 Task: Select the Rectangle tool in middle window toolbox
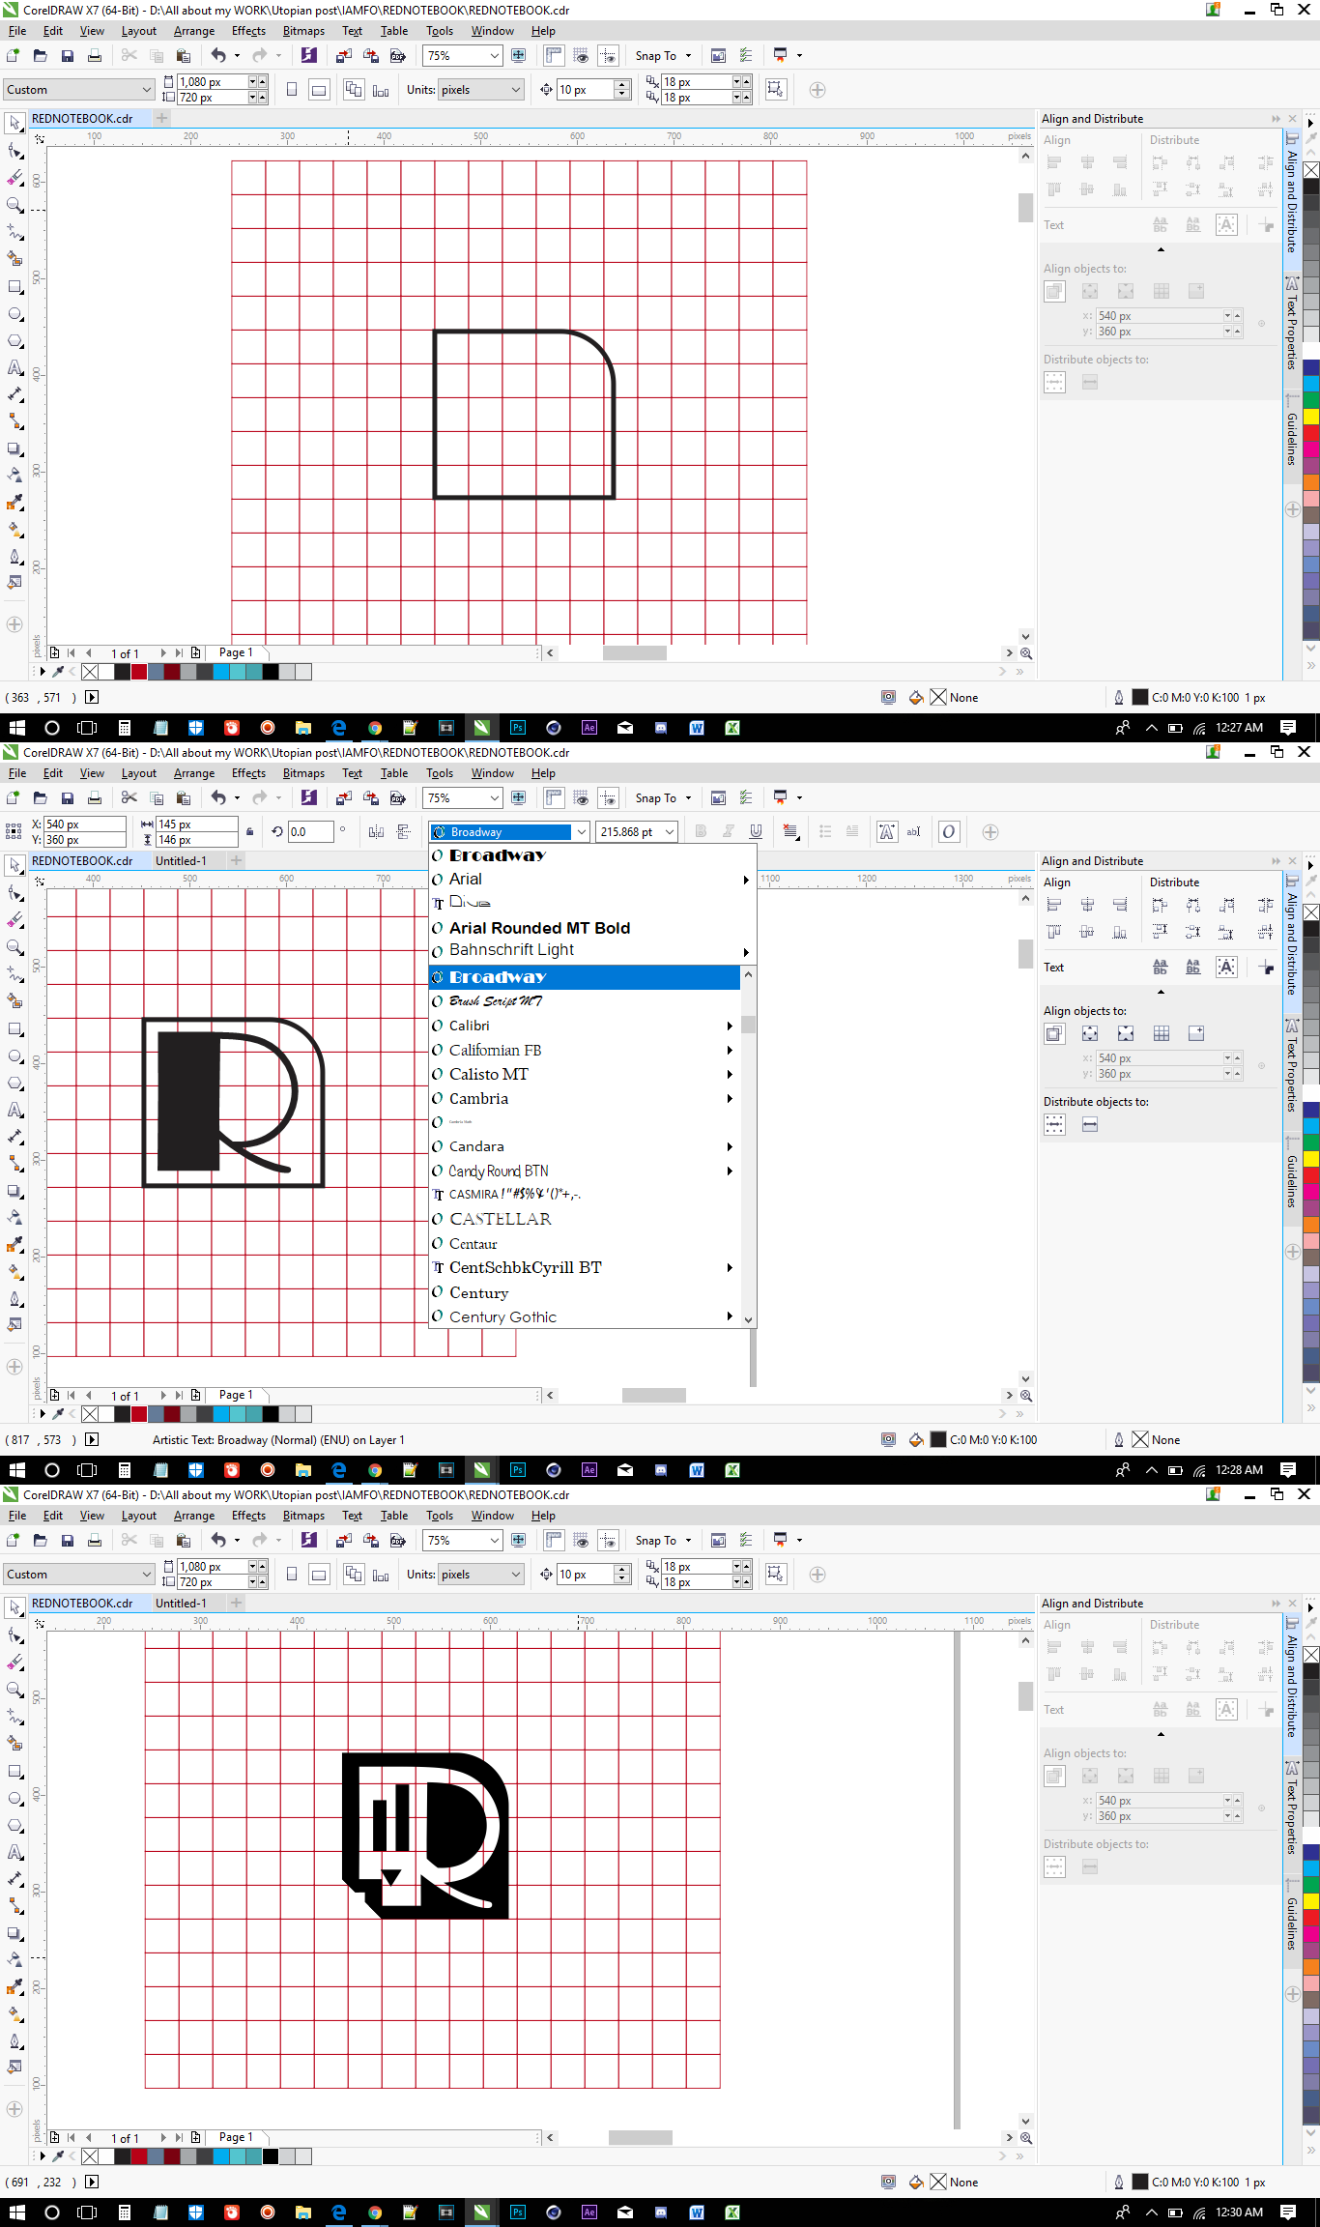pos(15,1028)
